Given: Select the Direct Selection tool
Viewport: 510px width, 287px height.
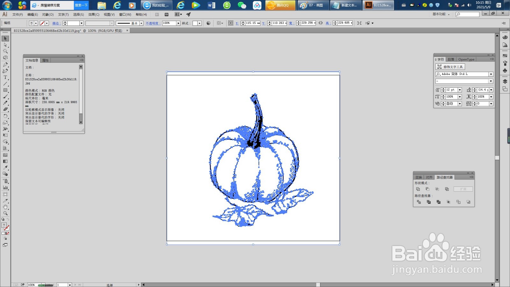Looking at the screenshot, I should [x=5, y=45].
